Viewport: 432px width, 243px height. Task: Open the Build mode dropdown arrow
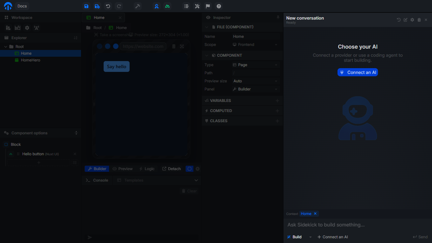point(310,237)
